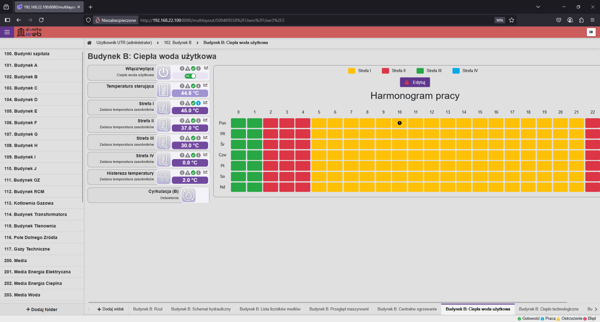Click the Strefa III thermometer icon
Screen dimensions: 600x322
(x=163, y=142)
